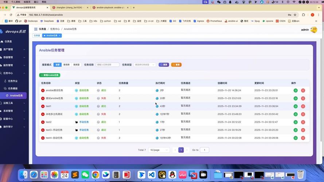This screenshot has width=324, height=182.
Task: Switch to the 仪表盘 page tab
Action: click(x=37, y=36)
